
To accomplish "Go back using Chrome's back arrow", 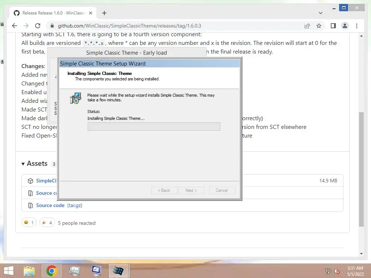I will pos(14,26).
